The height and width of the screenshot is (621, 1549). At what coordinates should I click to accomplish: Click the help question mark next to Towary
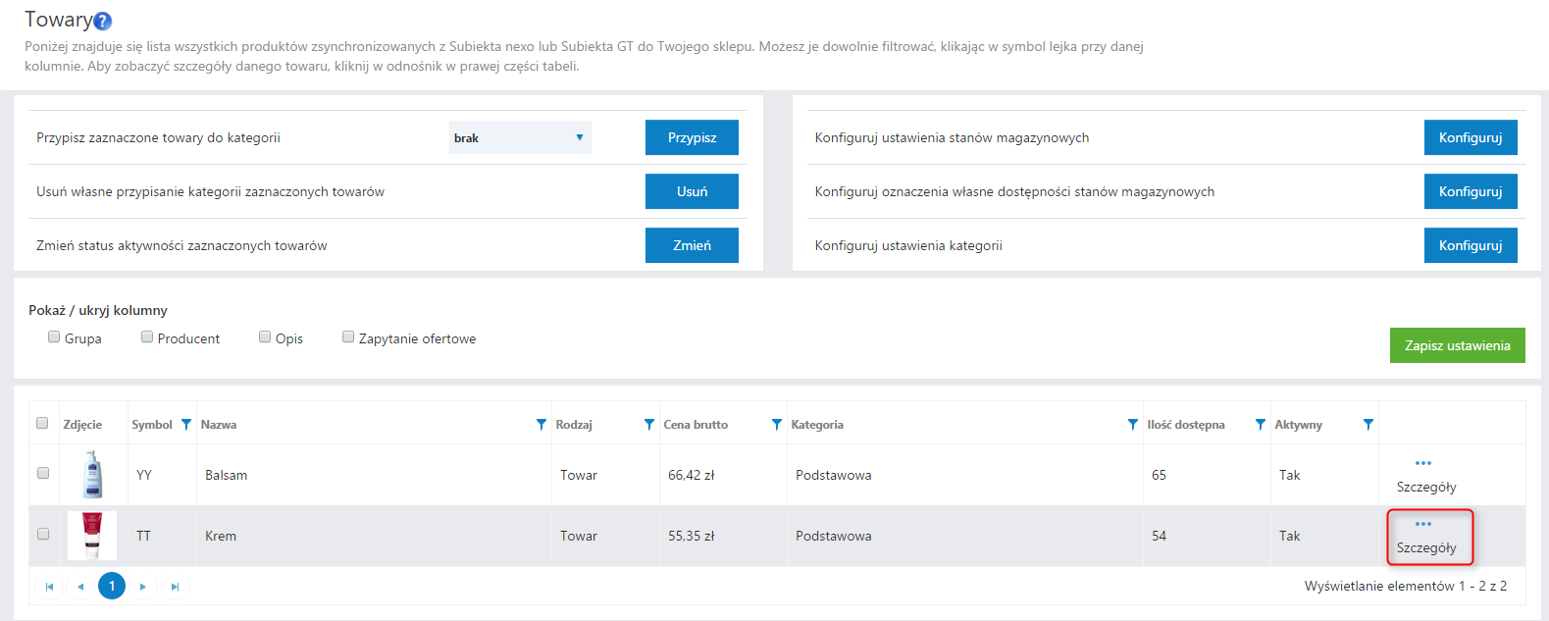pos(103,22)
